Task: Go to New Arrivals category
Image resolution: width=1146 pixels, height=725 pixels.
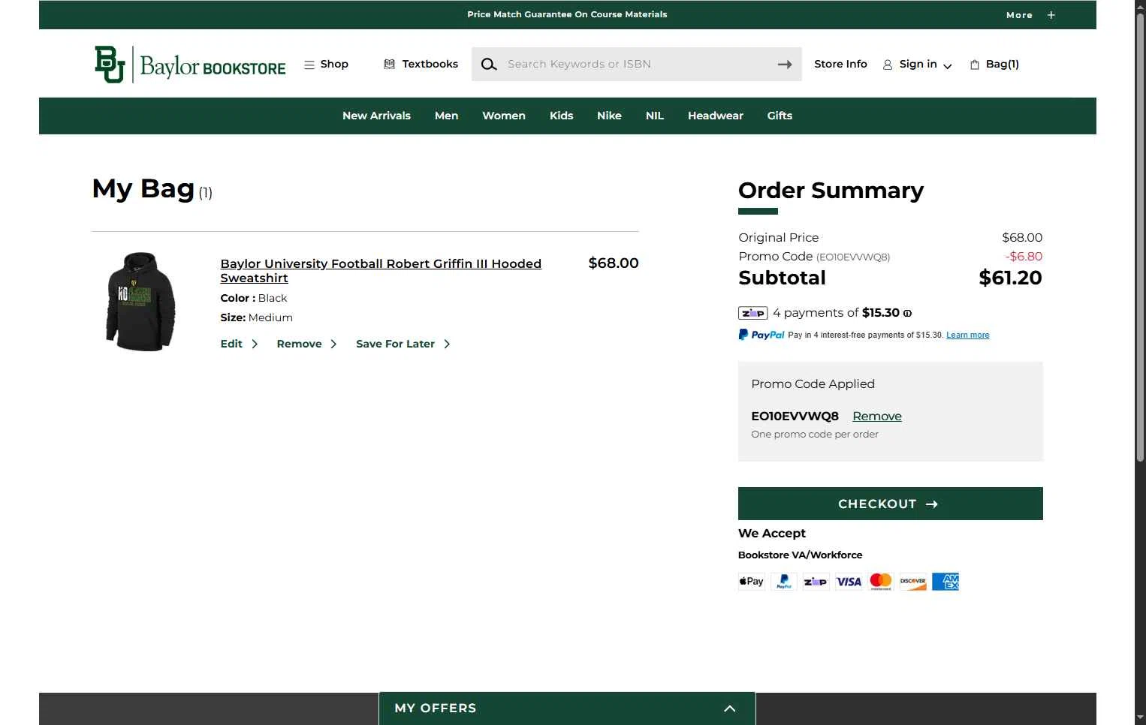Action: coord(376,116)
